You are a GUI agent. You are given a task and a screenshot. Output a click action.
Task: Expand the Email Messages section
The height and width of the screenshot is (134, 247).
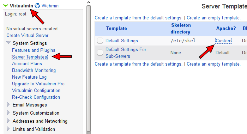click(8, 105)
